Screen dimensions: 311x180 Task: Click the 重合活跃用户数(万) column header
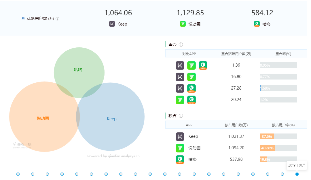[236, 54]
